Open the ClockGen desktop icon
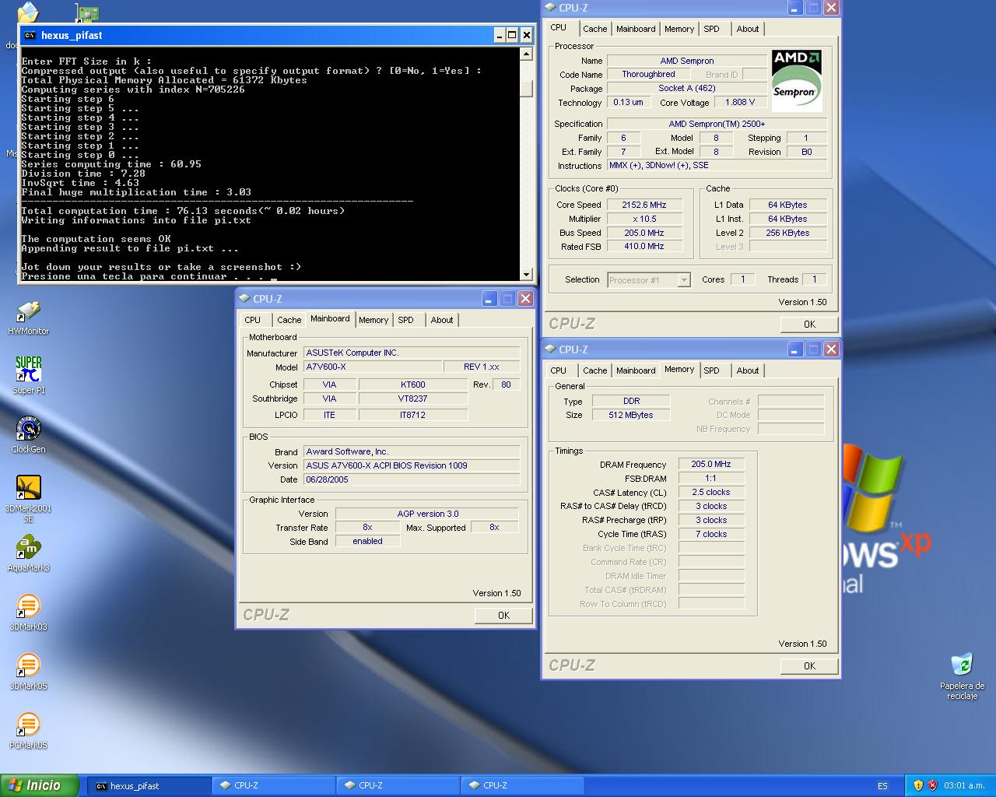The height and width of the screenshot is (797, 996). [29, 435]
